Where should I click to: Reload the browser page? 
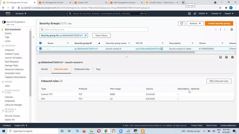tap(13, 8)
